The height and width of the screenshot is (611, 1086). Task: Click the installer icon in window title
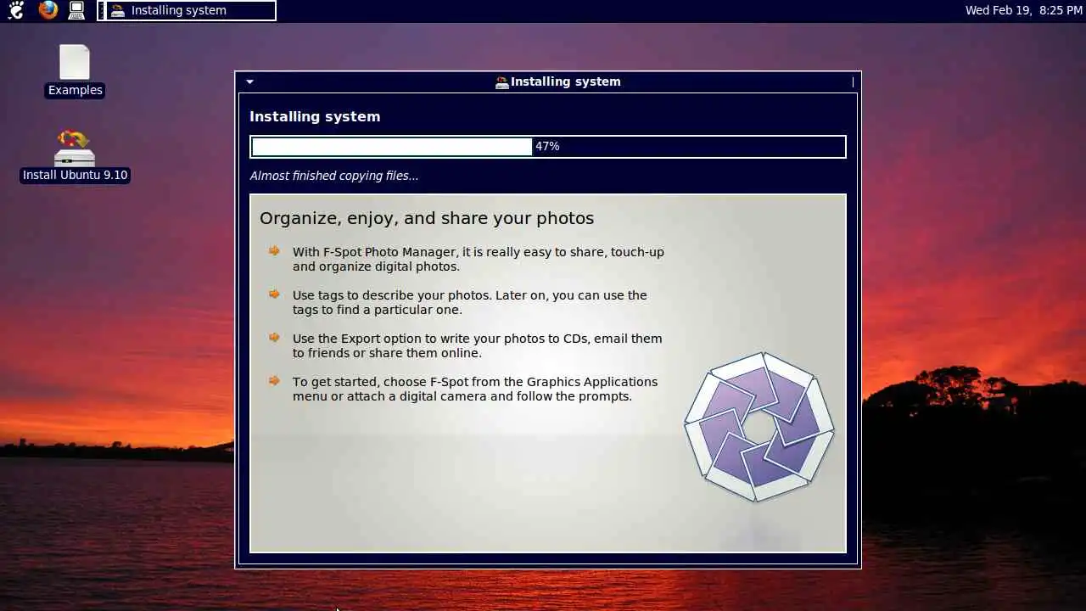[502, 82]
